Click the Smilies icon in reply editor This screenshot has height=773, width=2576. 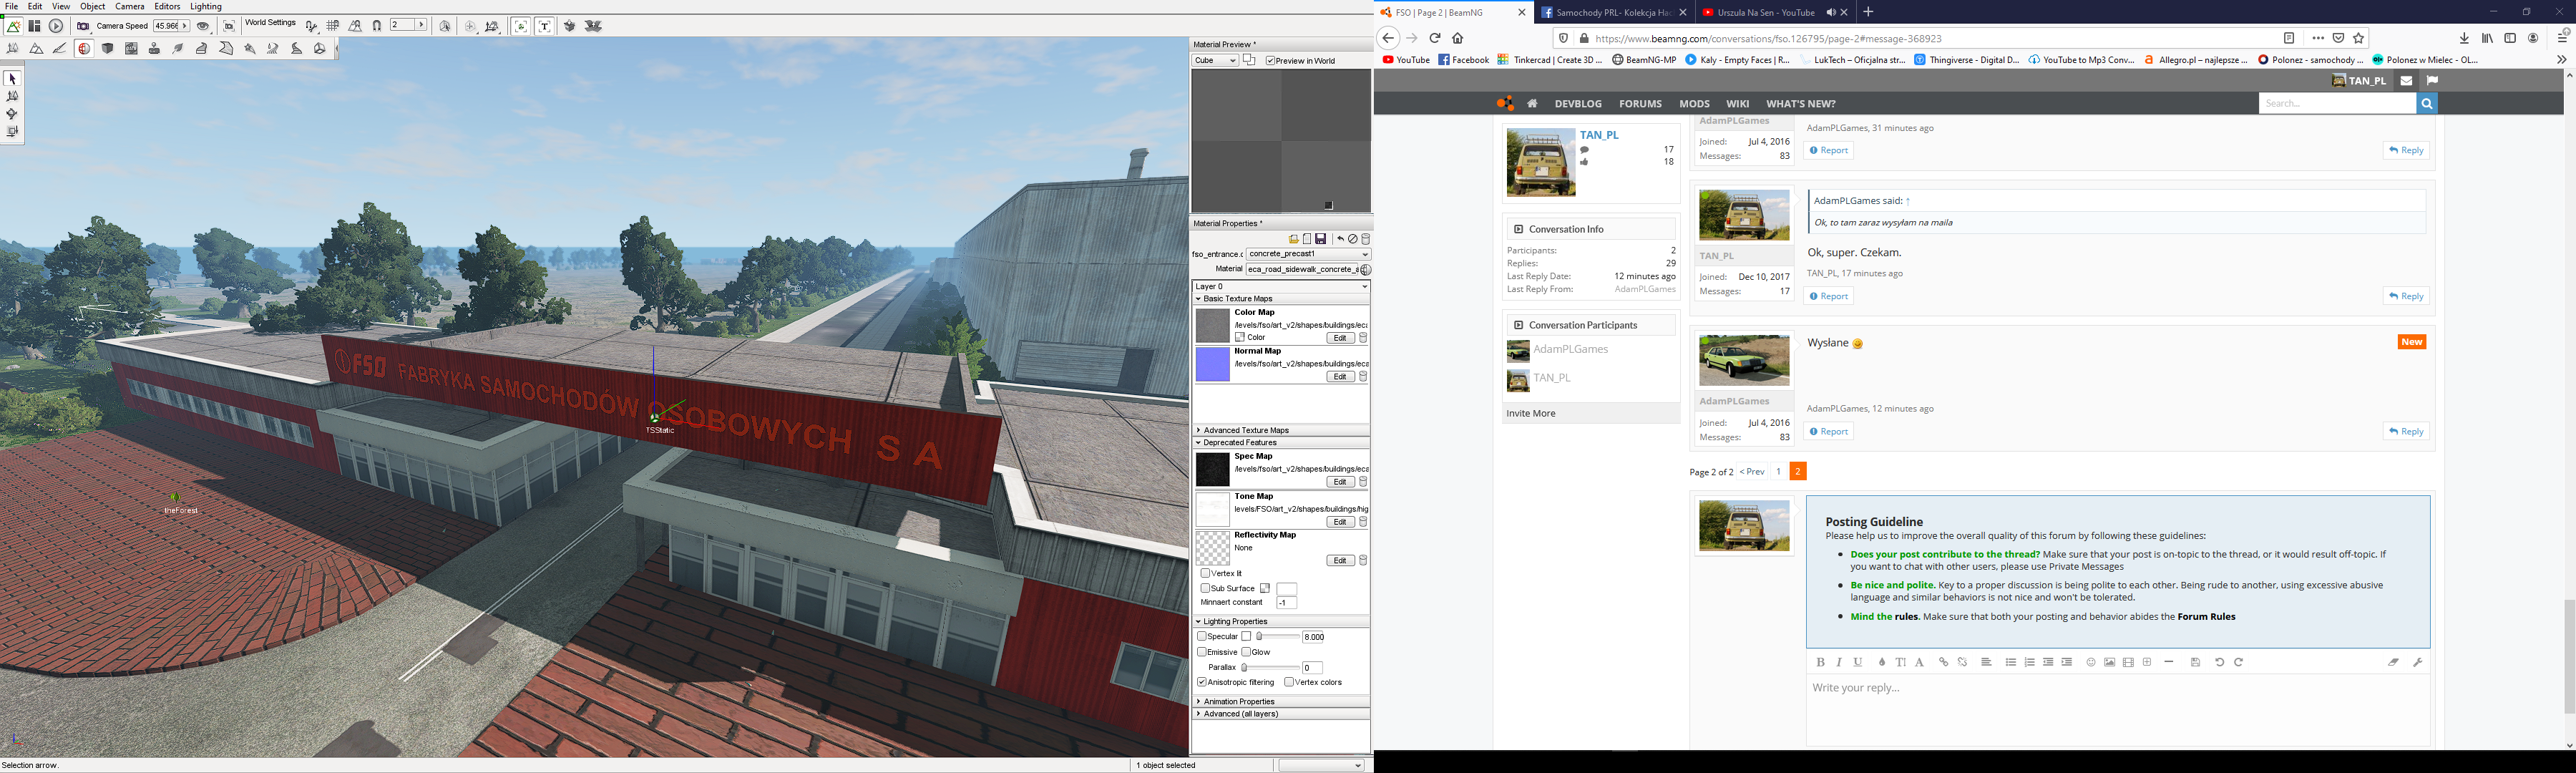click(x=2090, y=662)
